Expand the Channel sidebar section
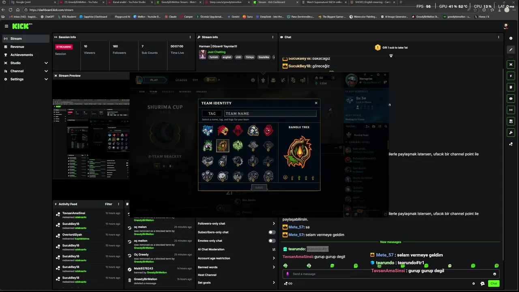The image size is (519, 292). [x=26, y=71]
